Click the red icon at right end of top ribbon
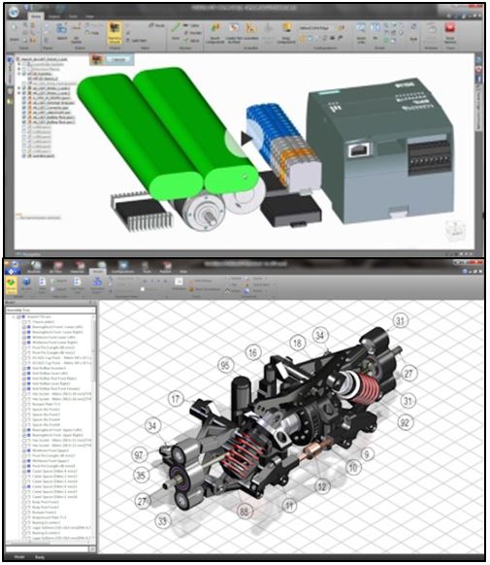 click(x=449, y=28)
